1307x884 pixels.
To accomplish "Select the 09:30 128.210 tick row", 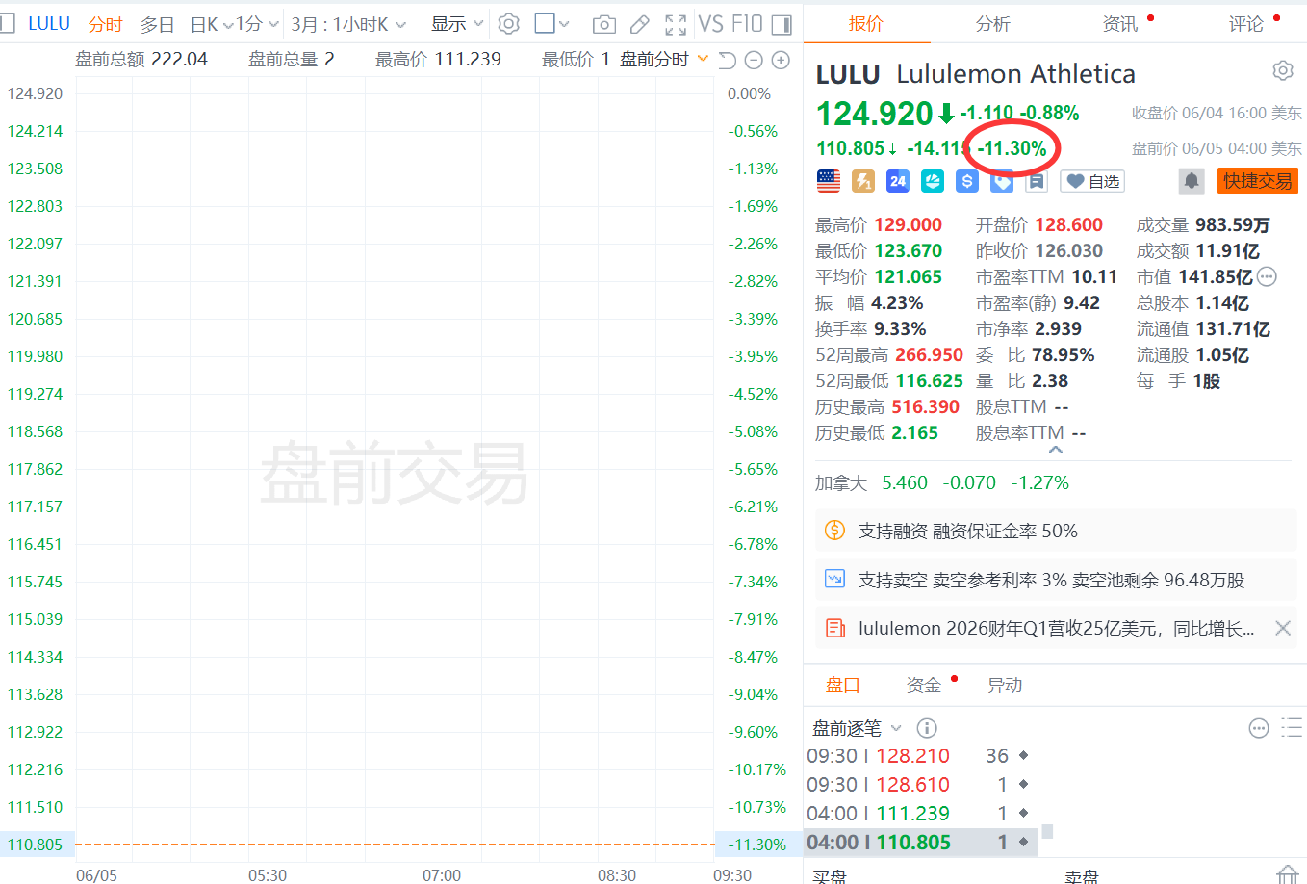I will click(921, 756).
